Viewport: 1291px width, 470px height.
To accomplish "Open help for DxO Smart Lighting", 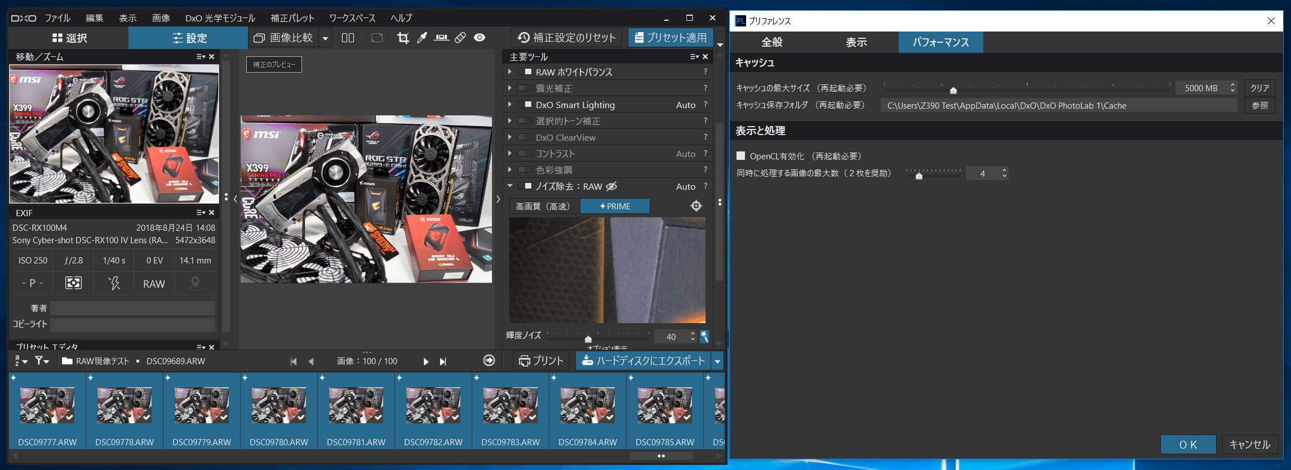I will coord(706,105).
